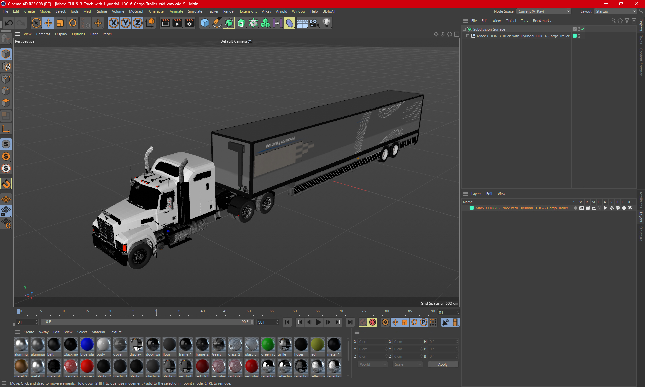Click the Render View clapperboard icon
This screenshot has height=387, width=645.
point(165,23)
